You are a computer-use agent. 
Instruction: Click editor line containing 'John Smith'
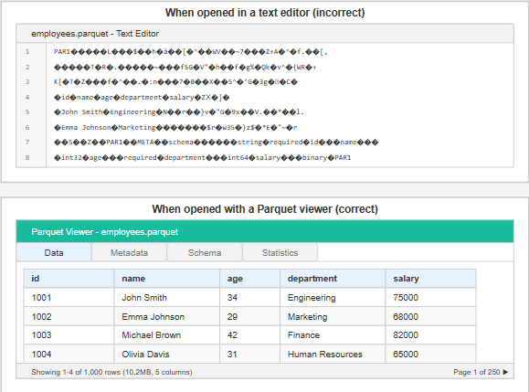(179, 112)
